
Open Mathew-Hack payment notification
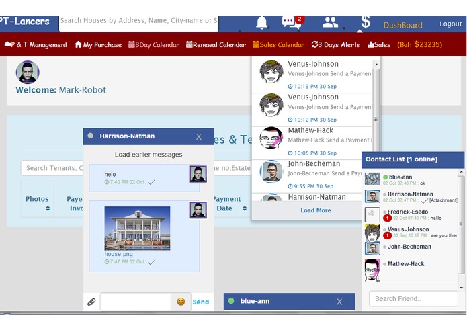pyautogui.click(x=312, y=143)
